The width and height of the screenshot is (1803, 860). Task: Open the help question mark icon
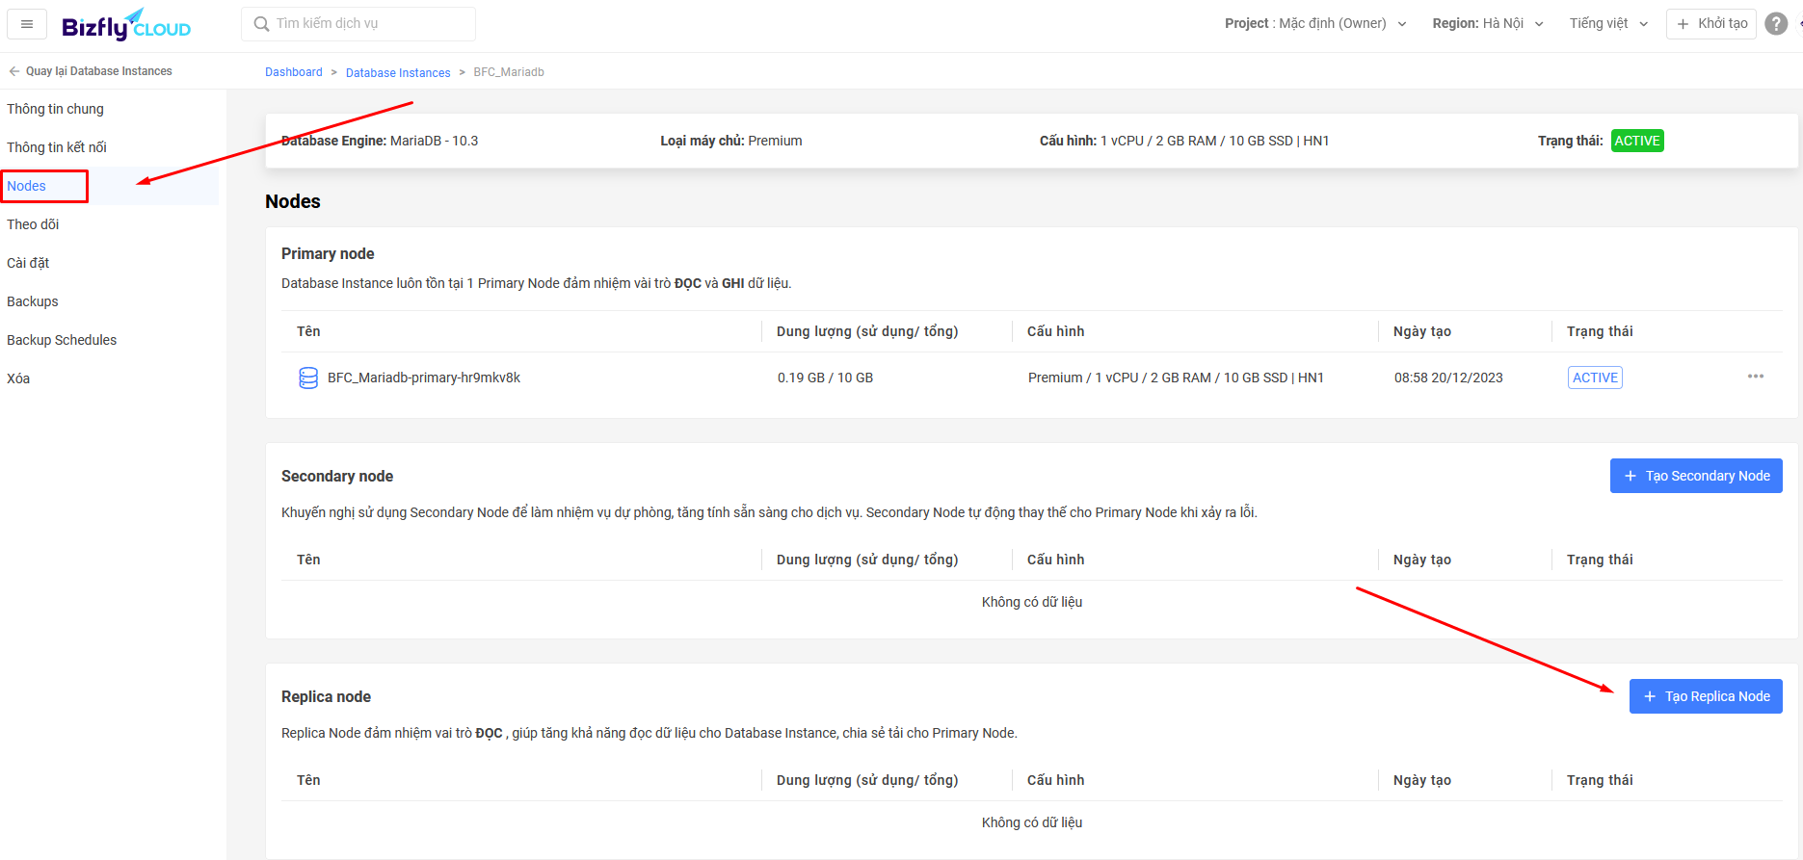pyautogui.click(x=1776, y=24)
